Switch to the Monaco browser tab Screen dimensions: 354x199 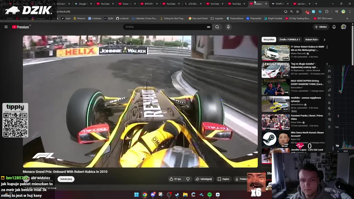258,4
